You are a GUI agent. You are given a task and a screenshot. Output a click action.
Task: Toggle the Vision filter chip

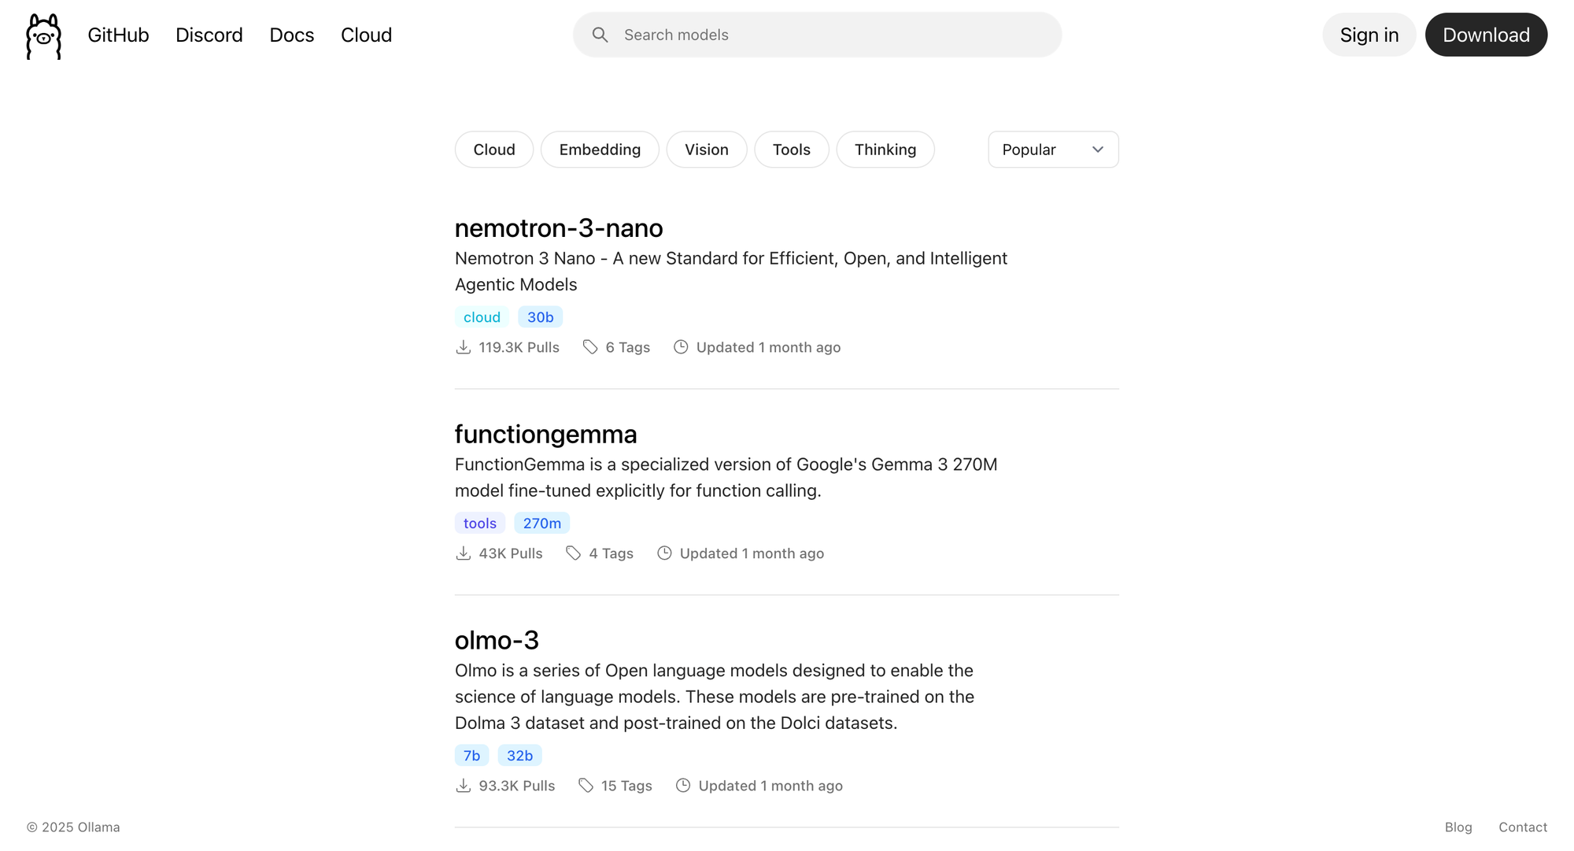[x=706, y=150]
